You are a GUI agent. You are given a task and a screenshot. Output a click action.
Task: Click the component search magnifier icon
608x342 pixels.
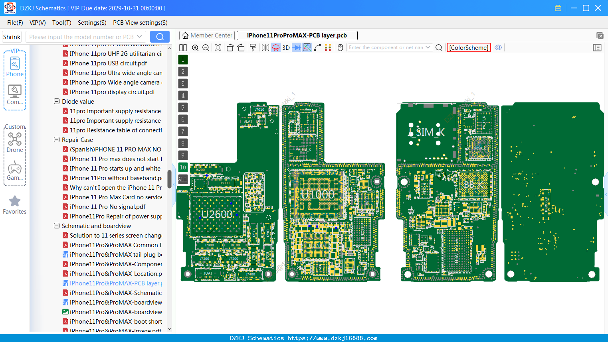[439, 47]
